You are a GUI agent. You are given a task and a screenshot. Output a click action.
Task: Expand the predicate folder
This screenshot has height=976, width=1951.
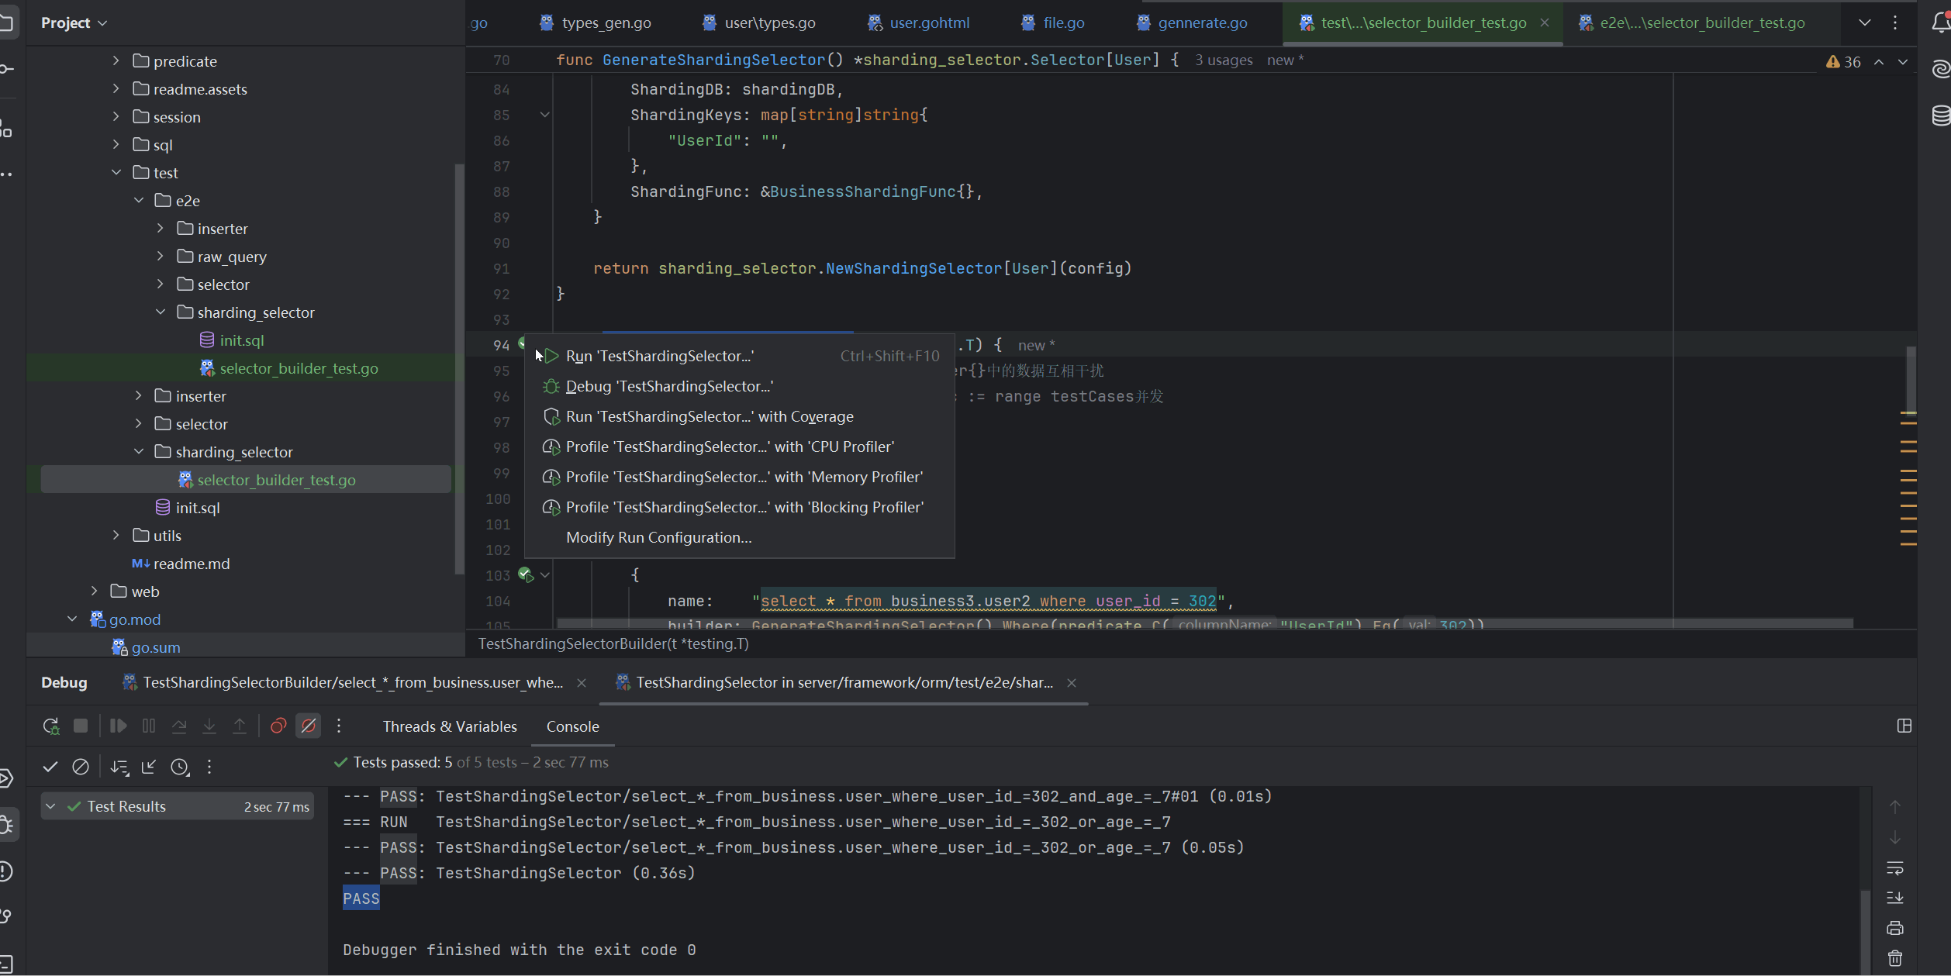116,60
